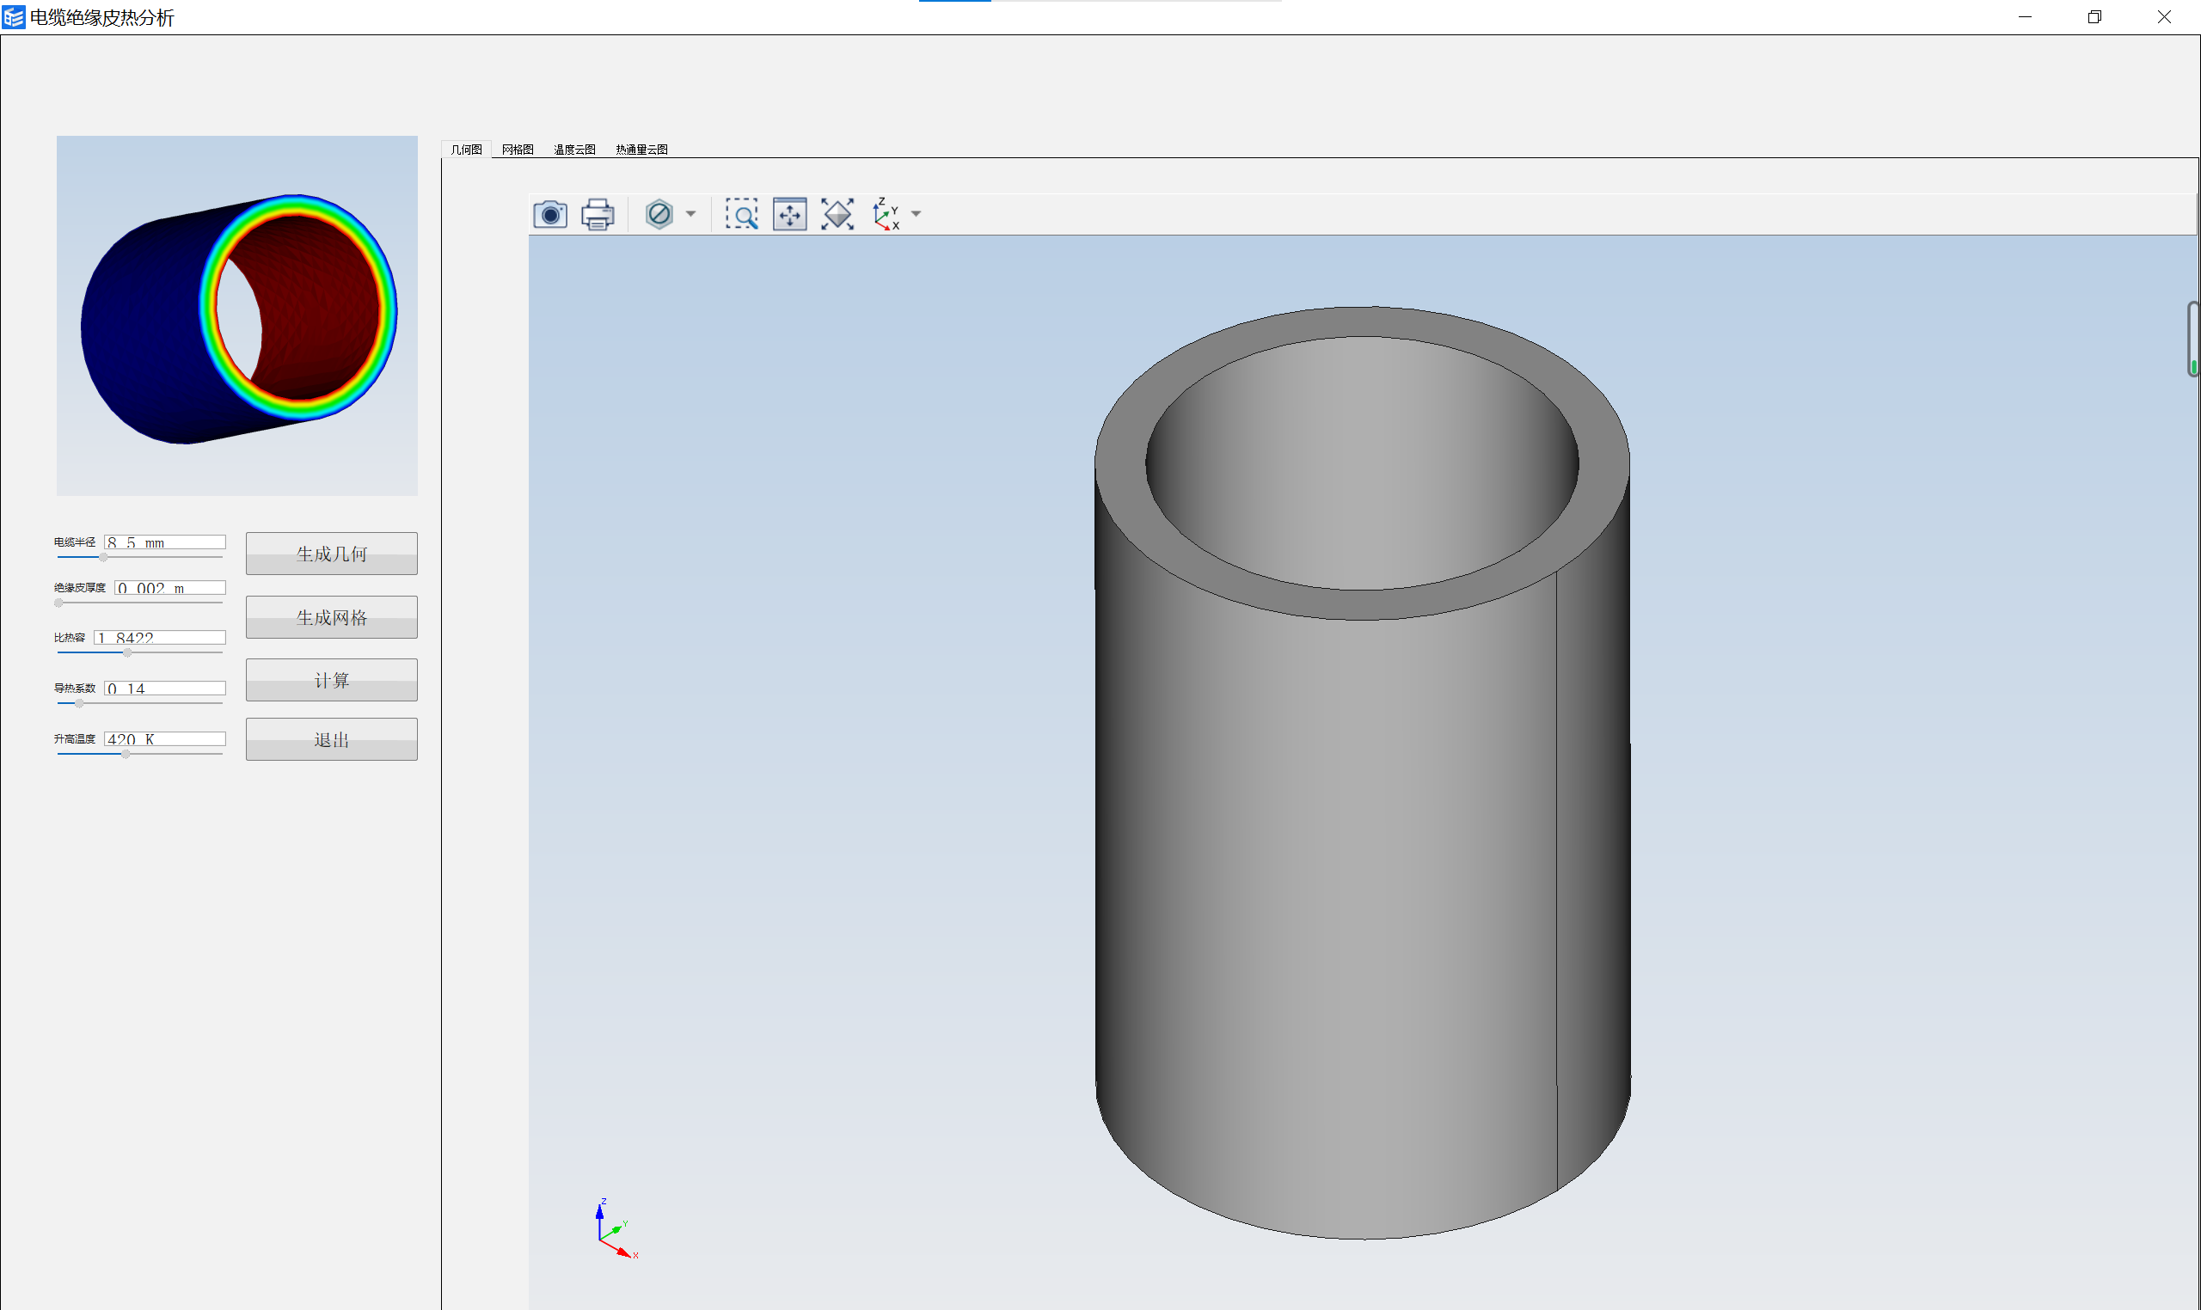Click the 比热容 value field
Screen dimensions: 2201x1310
(x=160, y=637)
